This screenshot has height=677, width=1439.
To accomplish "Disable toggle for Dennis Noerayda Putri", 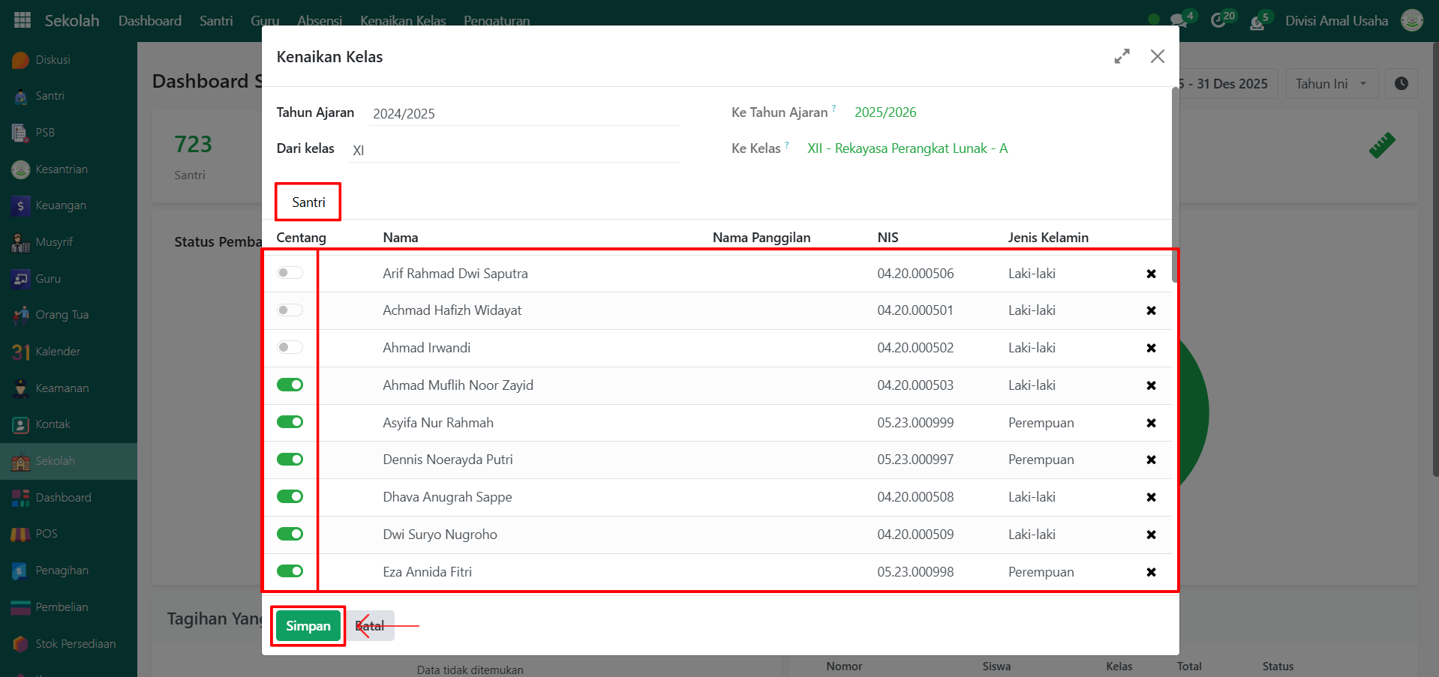I will (x=290, y=460).
